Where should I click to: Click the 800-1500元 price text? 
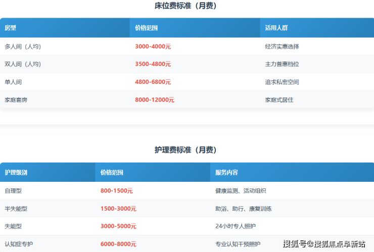click(116, 191)
